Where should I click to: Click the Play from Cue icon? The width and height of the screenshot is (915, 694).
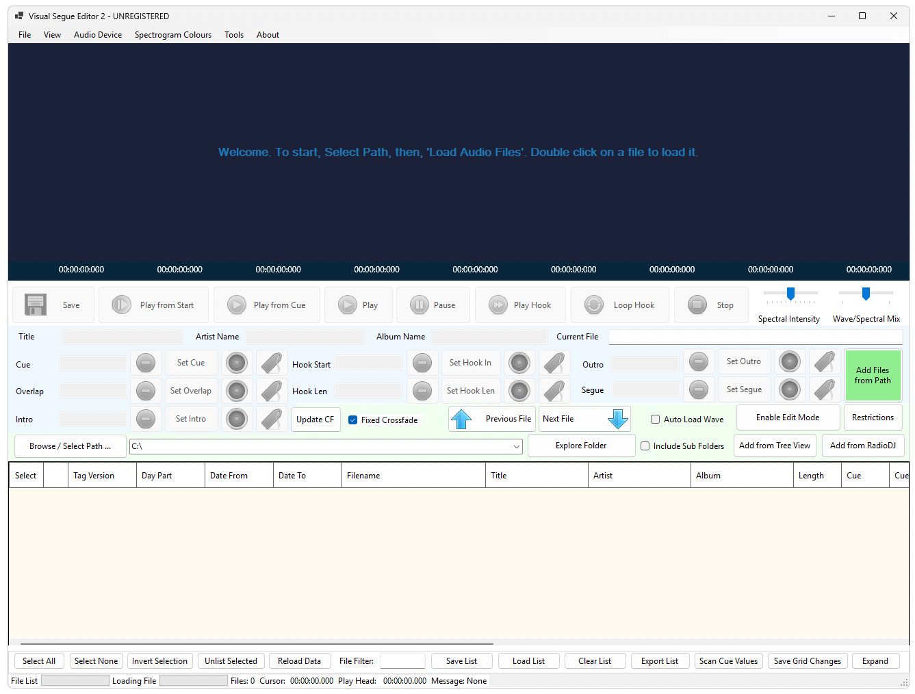tap(236, 305)
